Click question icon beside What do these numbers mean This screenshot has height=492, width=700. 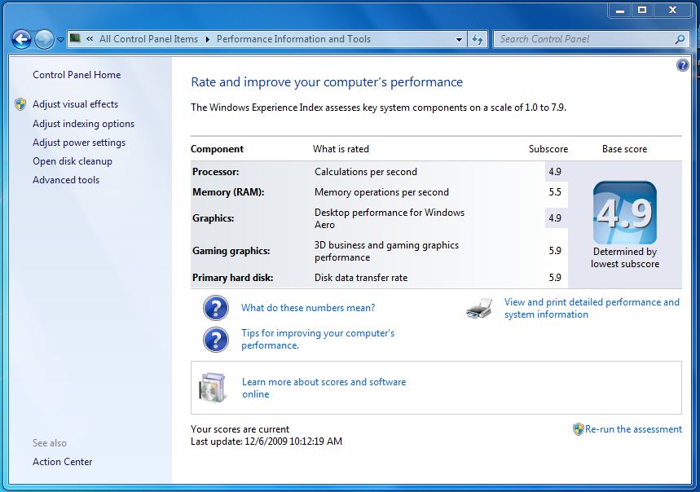[216, 308]
